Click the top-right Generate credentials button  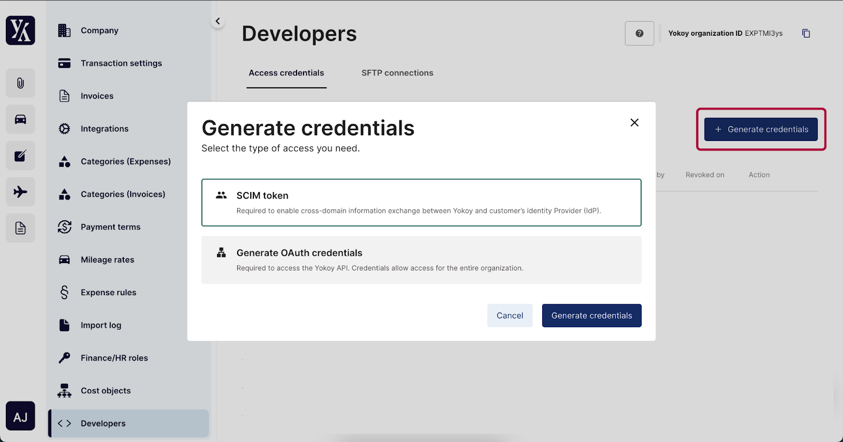(x=761, y=129)
